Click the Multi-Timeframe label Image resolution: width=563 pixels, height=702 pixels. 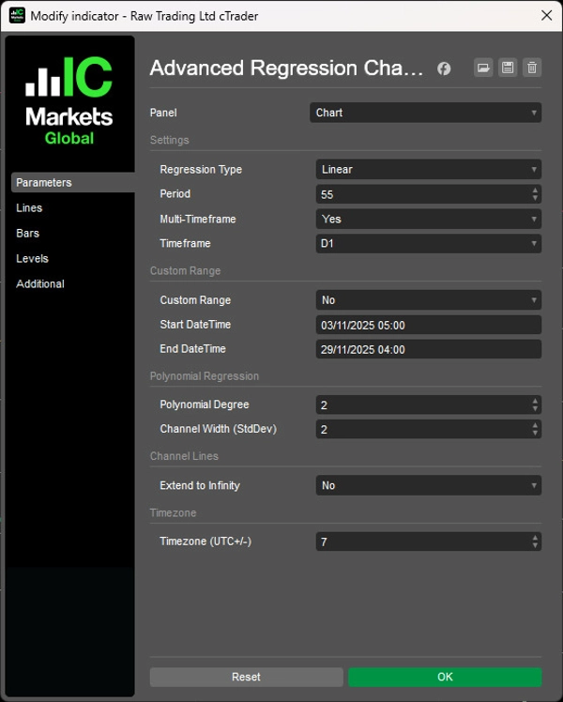[x=198, y=219]
